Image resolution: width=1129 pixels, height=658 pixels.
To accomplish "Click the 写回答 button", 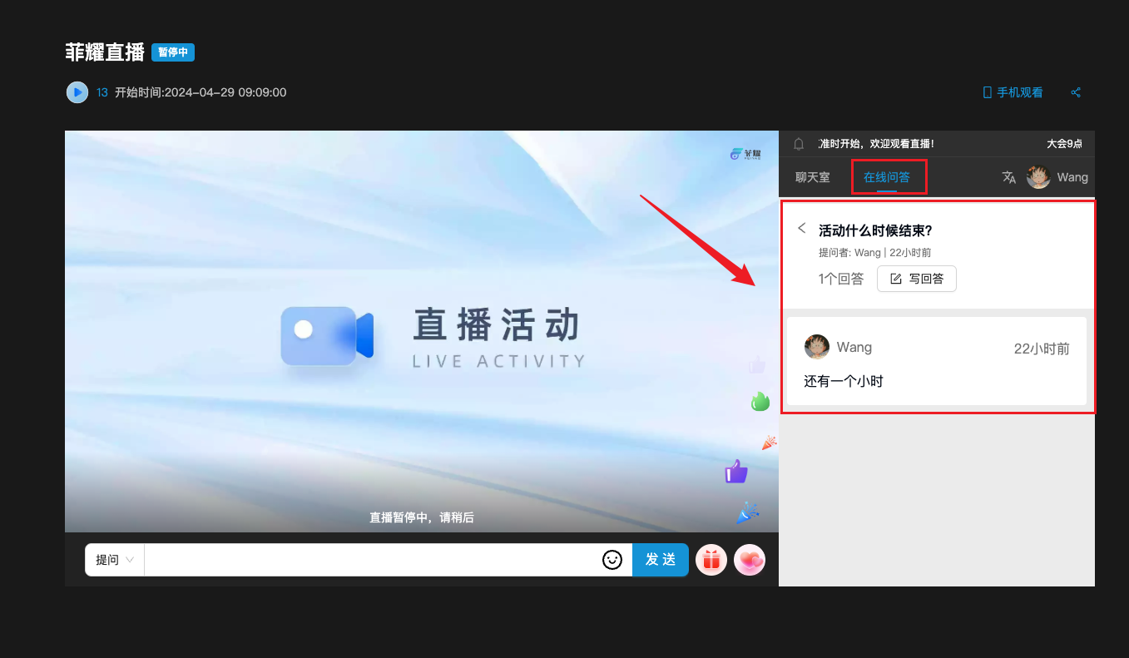I will coord(917,279).
